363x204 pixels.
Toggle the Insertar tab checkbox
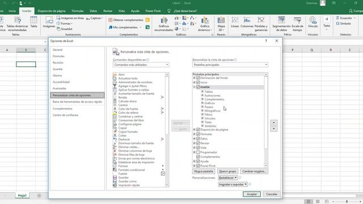[198, 87]
